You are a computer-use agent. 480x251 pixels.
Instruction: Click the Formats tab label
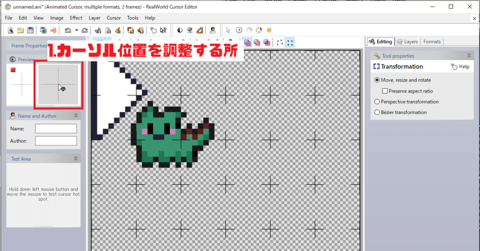[x=432, y=42]
